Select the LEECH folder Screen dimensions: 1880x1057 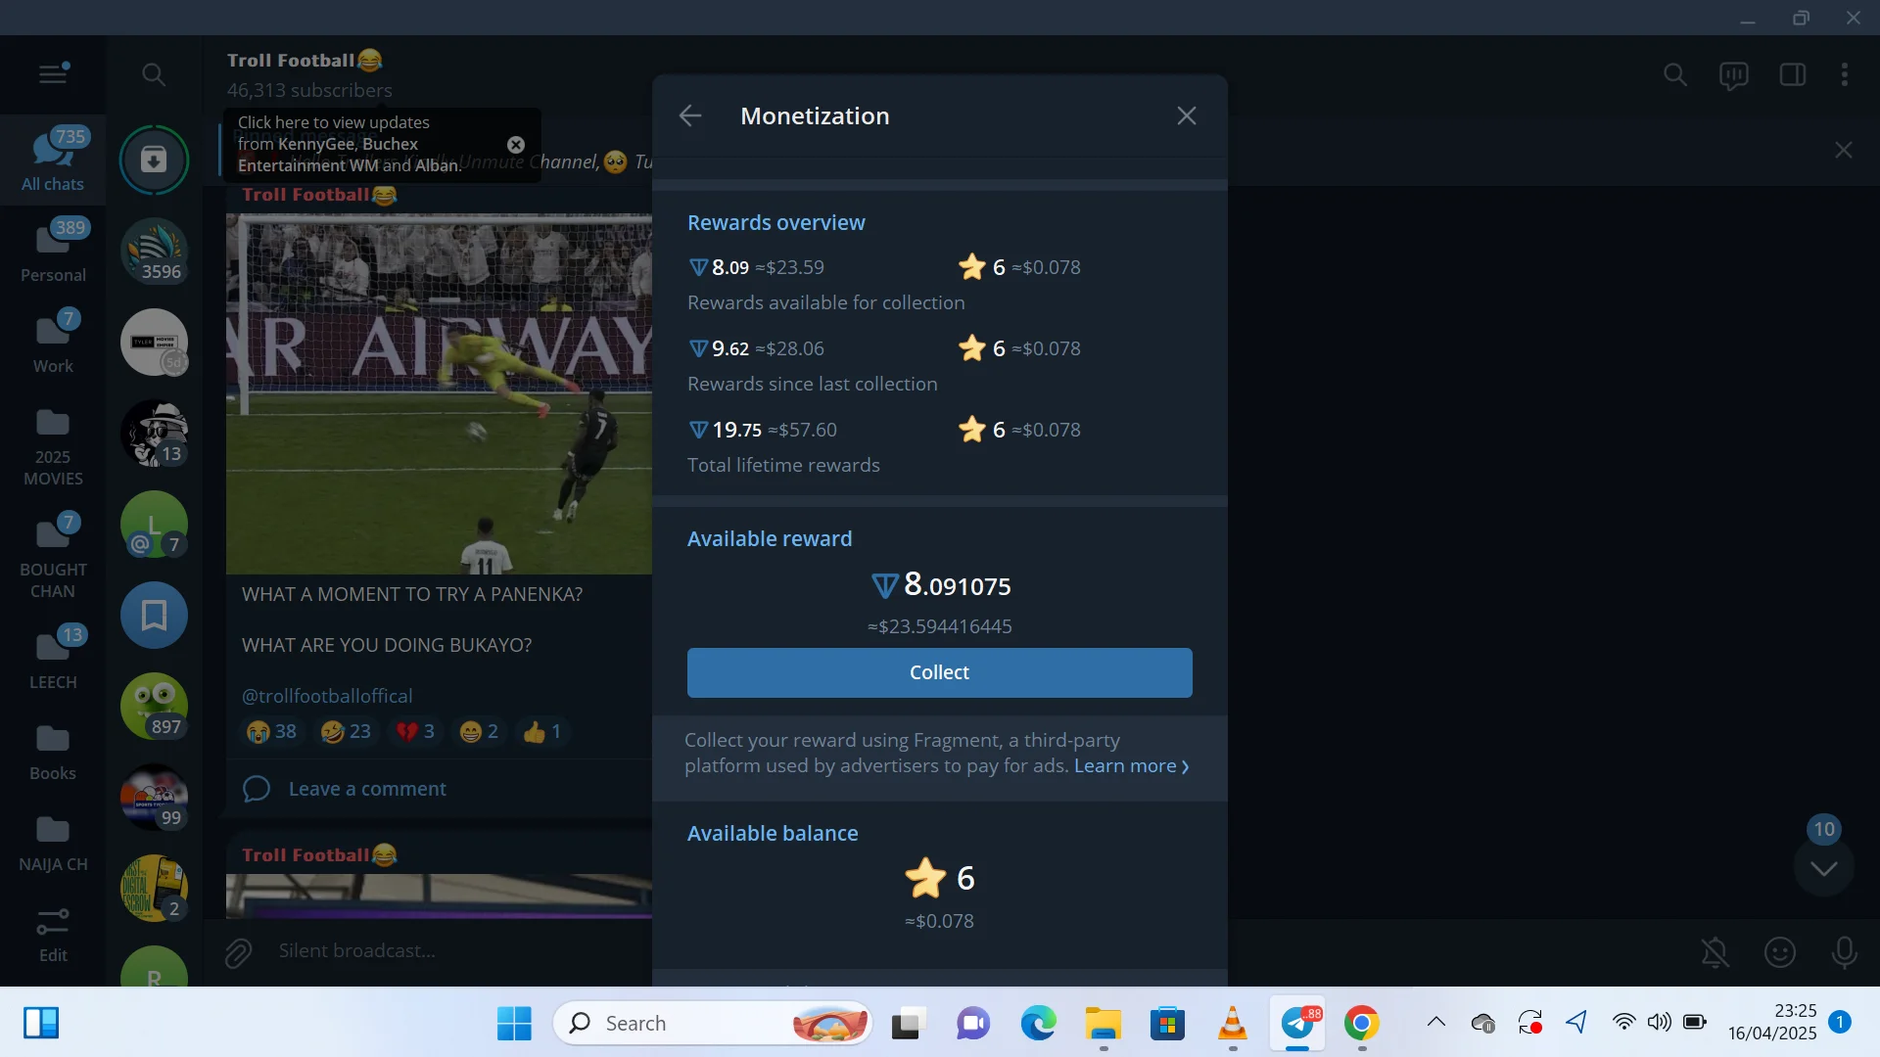53,658
